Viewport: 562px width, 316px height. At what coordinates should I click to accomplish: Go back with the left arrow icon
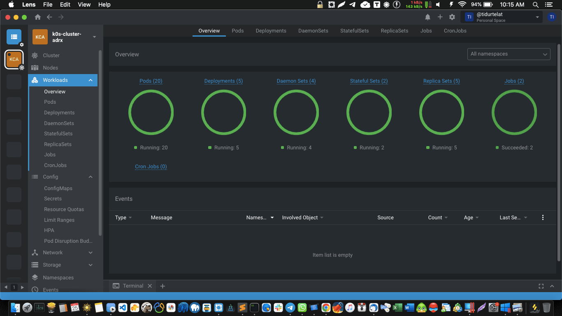pos(49,17)
